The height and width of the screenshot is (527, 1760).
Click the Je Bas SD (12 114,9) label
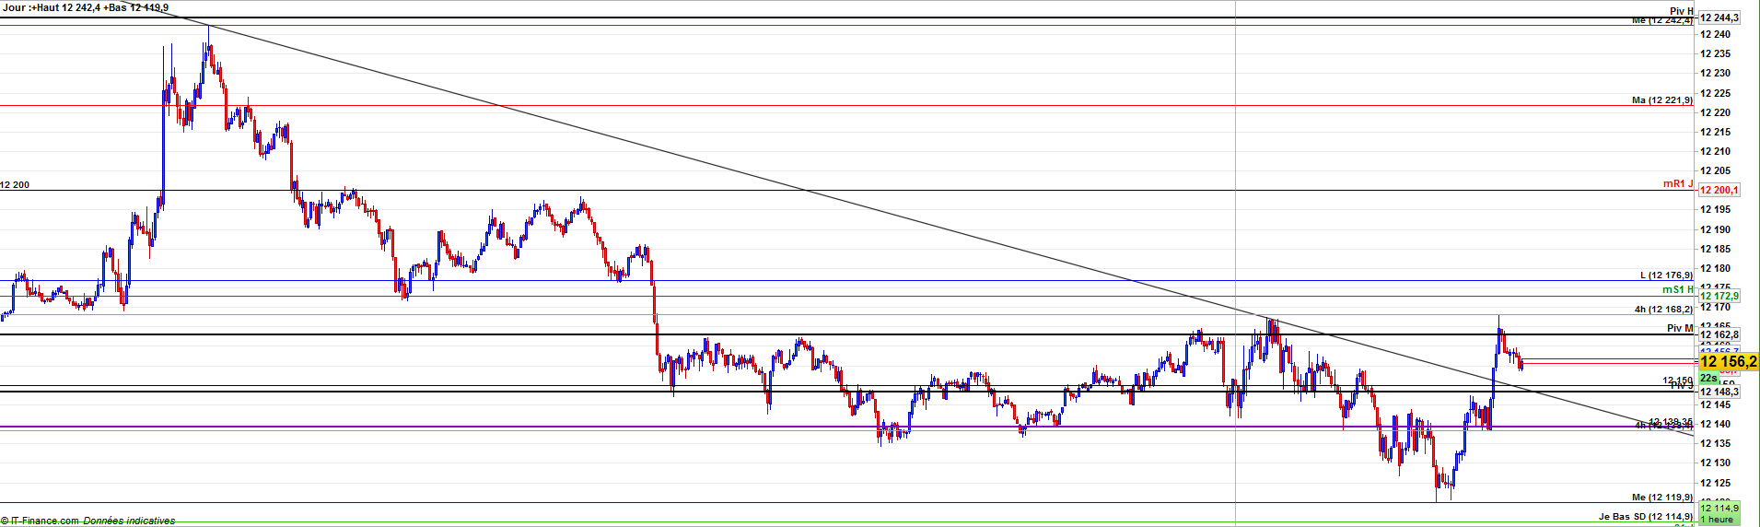(x=1645, y=517)
